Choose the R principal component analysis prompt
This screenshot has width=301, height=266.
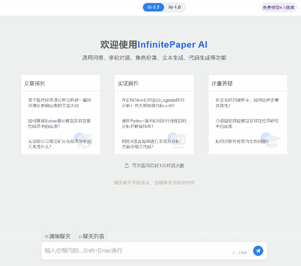coord(152,144)
